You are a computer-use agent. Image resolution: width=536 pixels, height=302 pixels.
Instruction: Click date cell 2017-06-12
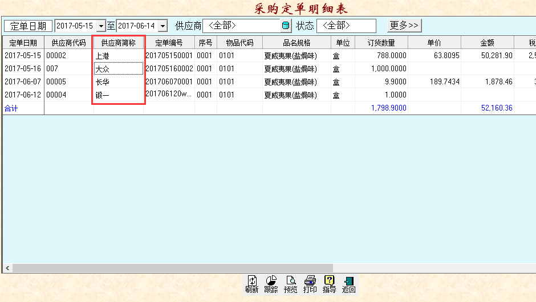tap(23, 95)
